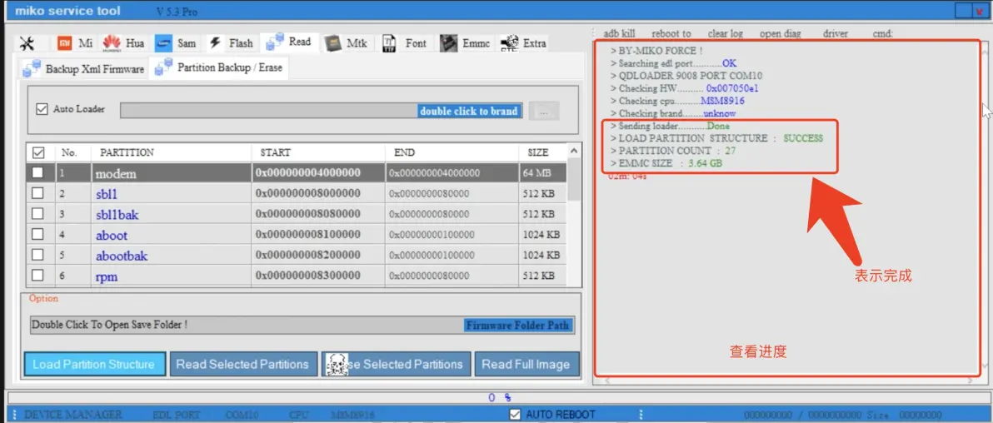Image resolution: width=993 pixels, height=423 pixels.
Task: Toggle the Auto Loader checkbox
Action: 42,109
